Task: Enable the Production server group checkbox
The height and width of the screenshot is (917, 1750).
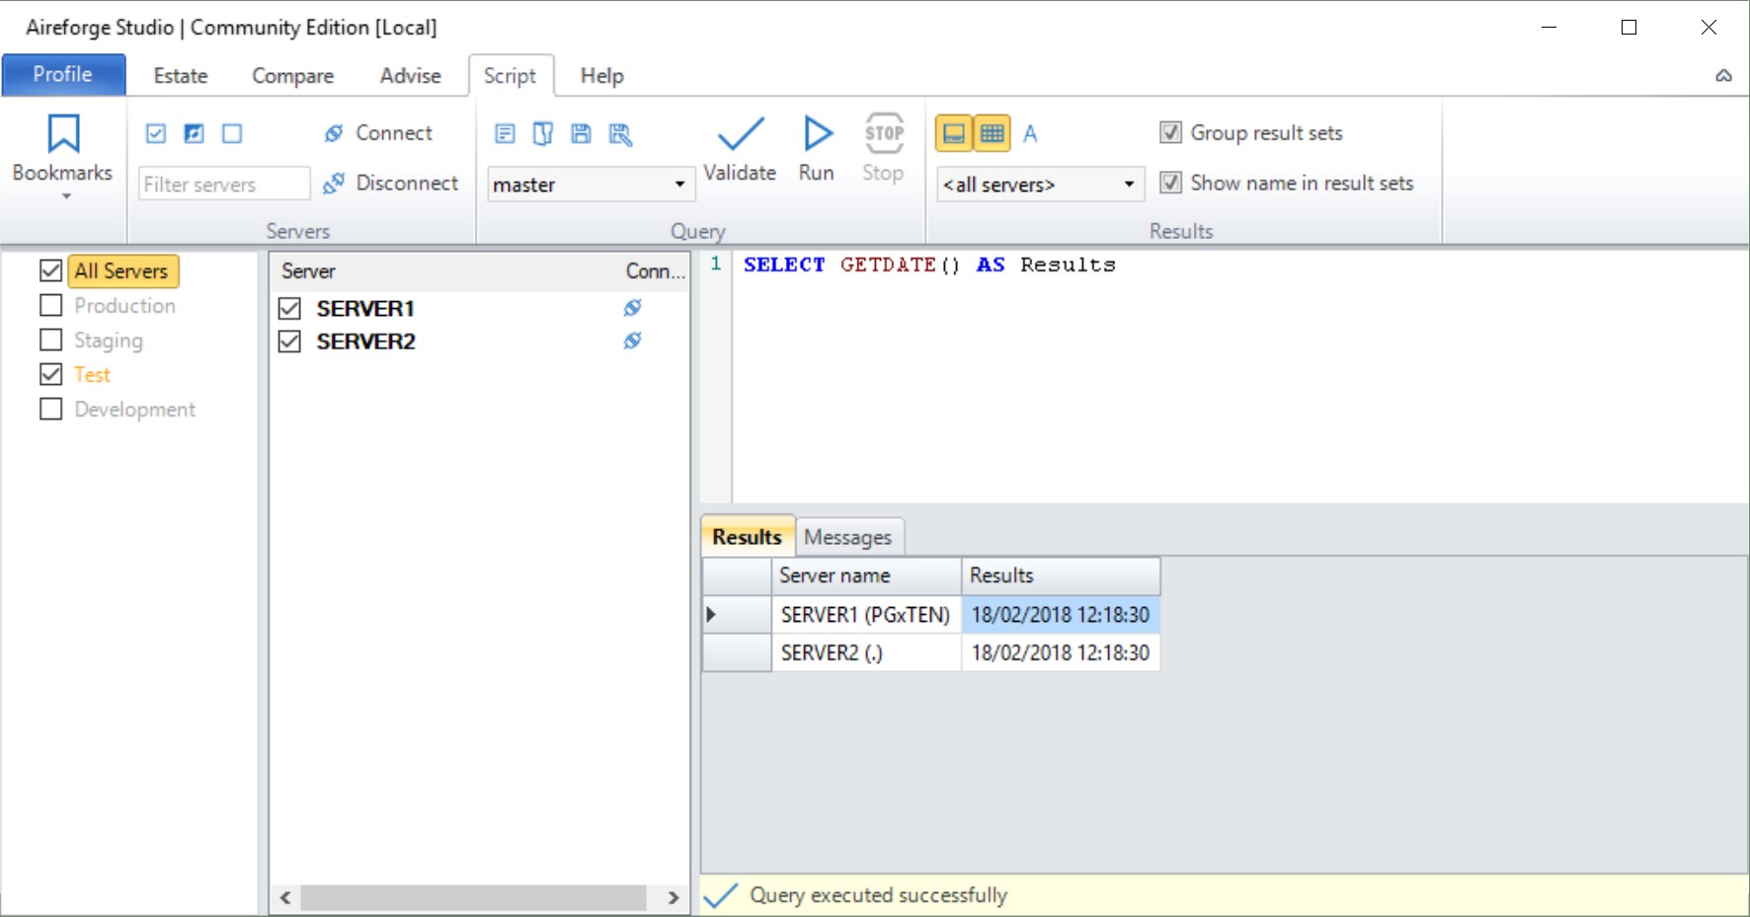Action: (x=51, y=305)
